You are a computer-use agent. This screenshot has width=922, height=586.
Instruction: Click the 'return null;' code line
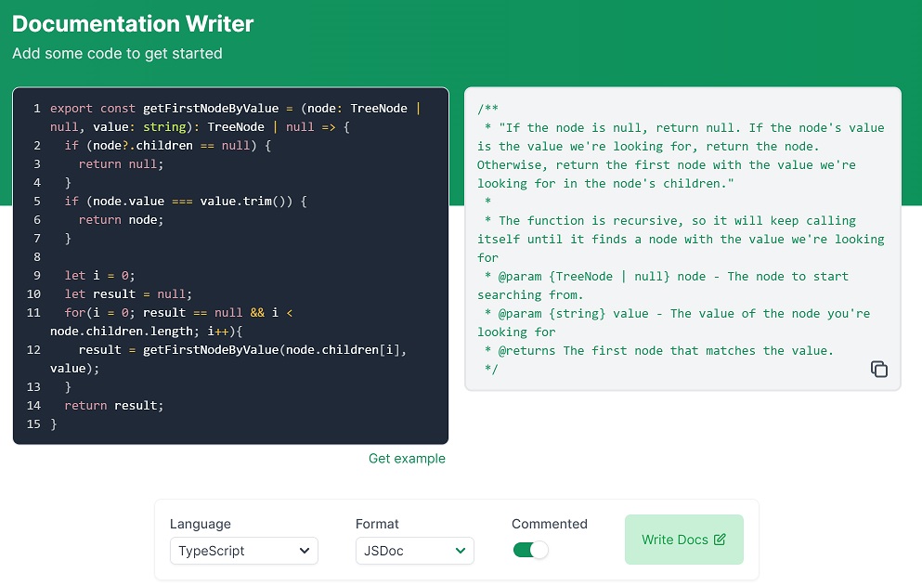click(x=121, y=164)
